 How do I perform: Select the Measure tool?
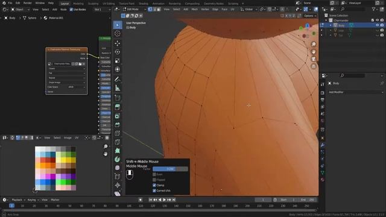click(118, 88)
